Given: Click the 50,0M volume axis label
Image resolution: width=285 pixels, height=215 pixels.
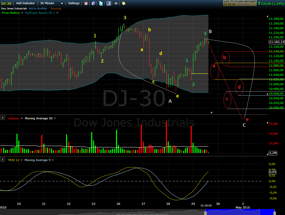Looking at the screenshot, I should tap(273, 134).
